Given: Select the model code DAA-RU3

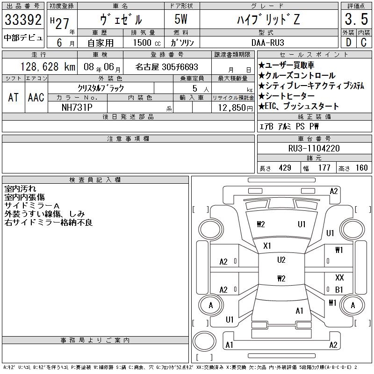Looking at the screenshot, I should [x=267, y=43].
